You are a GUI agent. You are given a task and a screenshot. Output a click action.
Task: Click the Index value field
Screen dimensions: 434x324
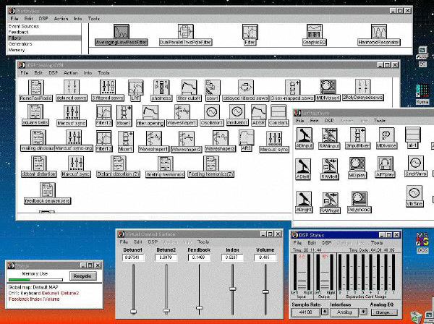232,257
